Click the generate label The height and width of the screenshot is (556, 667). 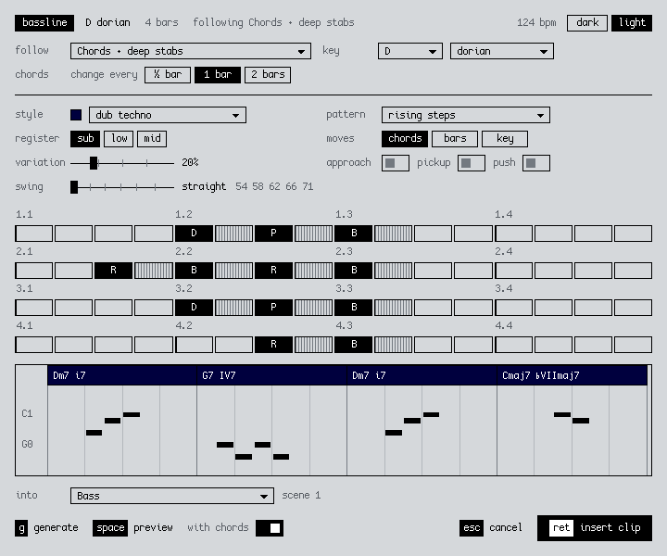click(x=56, y=528)
